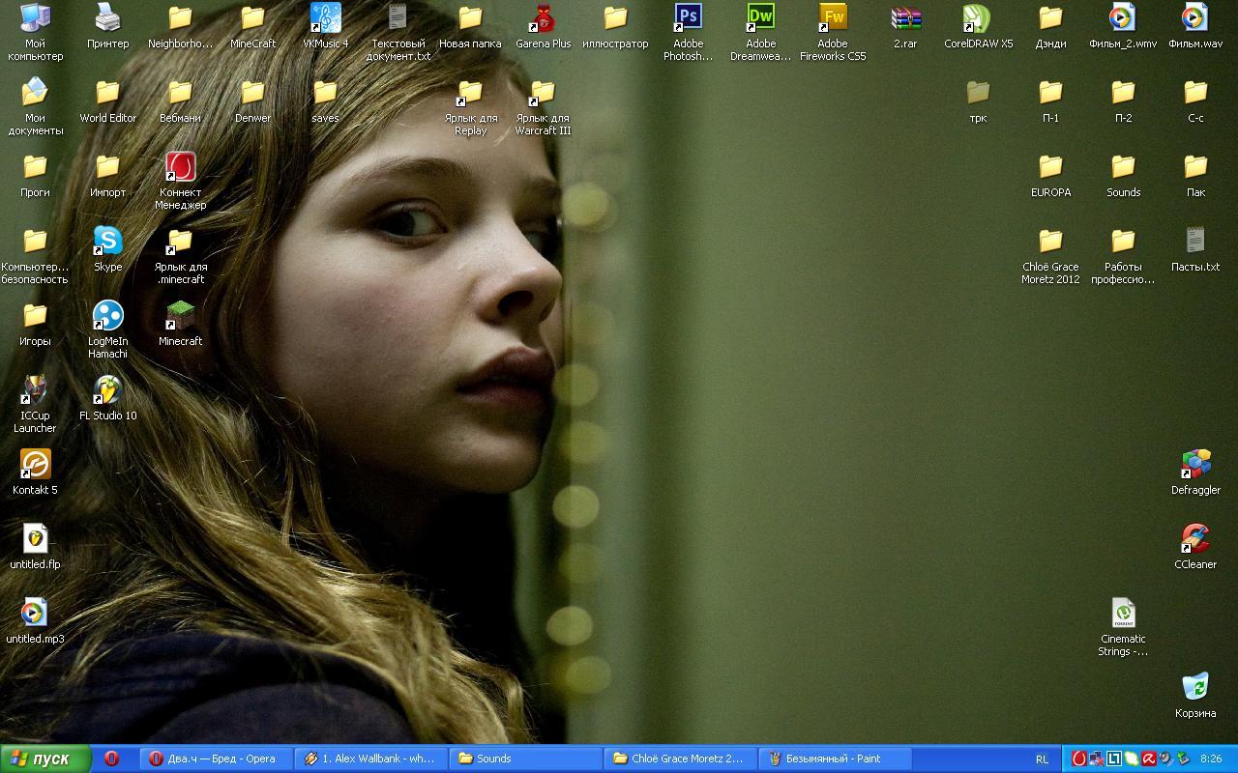
Task: Click the Opera quick launch icon
Action: 111,759
